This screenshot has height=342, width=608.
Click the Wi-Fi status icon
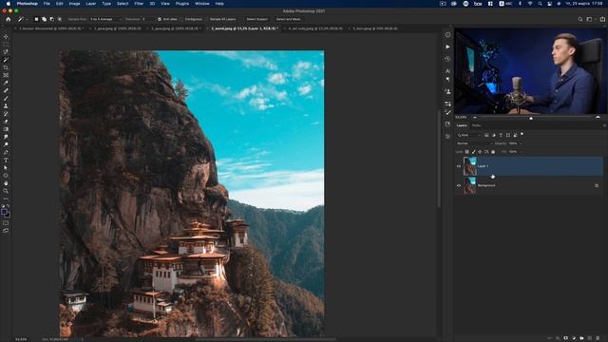(x=530, y=4)
